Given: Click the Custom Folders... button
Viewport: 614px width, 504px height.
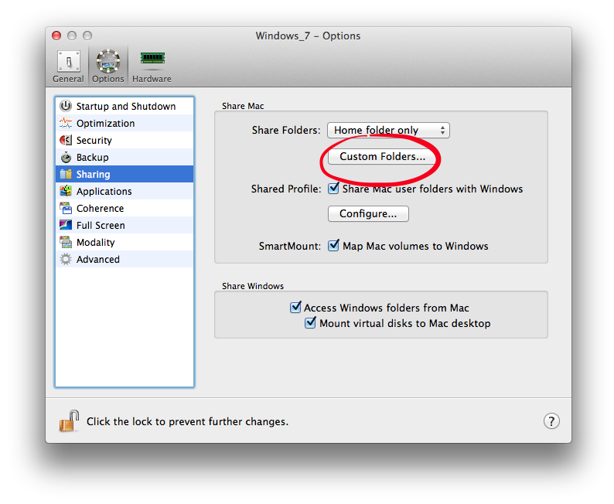Looking at the screenshot, I should tap(382, 156).
